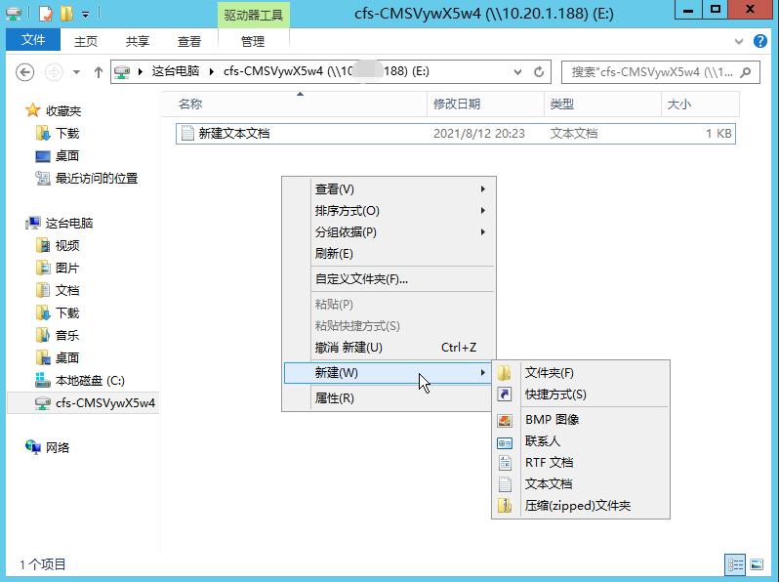Expand the ribbon with the chevron
This screenshot has height=582, width=779.
click(x=739, y=41)
